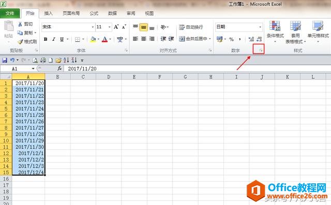Click the orientation (angled text) icon
This screenshot has width=331, height=205.
coord(163,27)
